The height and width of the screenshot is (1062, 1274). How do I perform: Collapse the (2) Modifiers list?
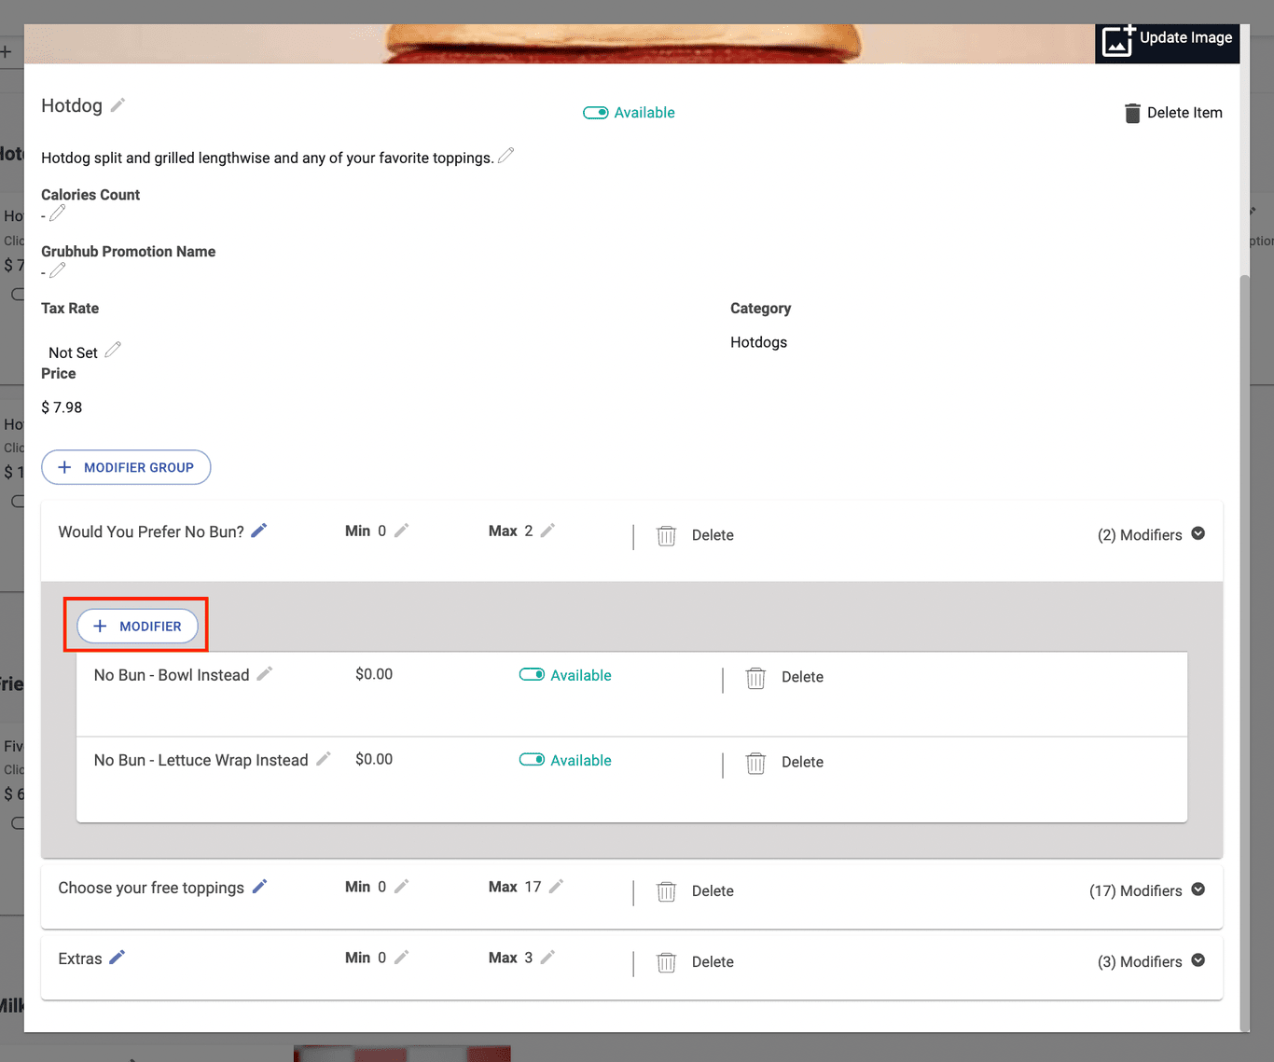pos(1198,533)
